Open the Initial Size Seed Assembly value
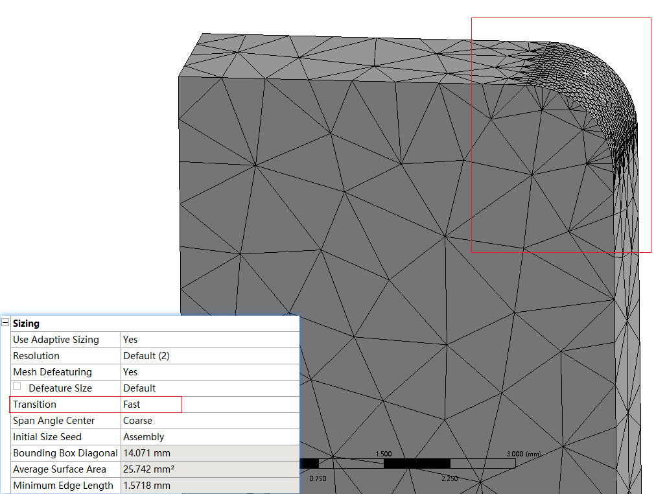Screen dimensions: 667x494 209,437
